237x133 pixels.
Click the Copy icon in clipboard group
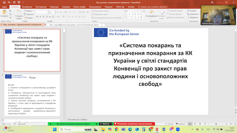[x=10, y=14]
